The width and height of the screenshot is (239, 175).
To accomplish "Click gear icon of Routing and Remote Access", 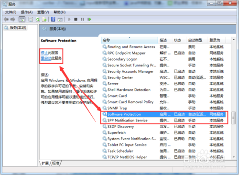I will 105,47.
